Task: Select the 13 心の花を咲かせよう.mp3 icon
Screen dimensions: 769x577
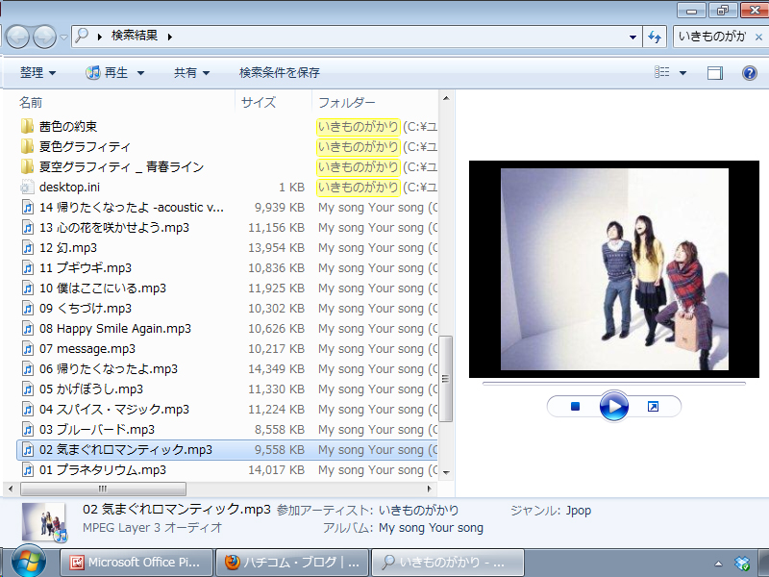Action: 28,227
